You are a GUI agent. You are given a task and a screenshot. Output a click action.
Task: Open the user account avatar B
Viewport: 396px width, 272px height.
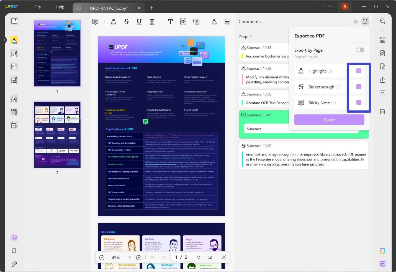(x=345, y=7)
